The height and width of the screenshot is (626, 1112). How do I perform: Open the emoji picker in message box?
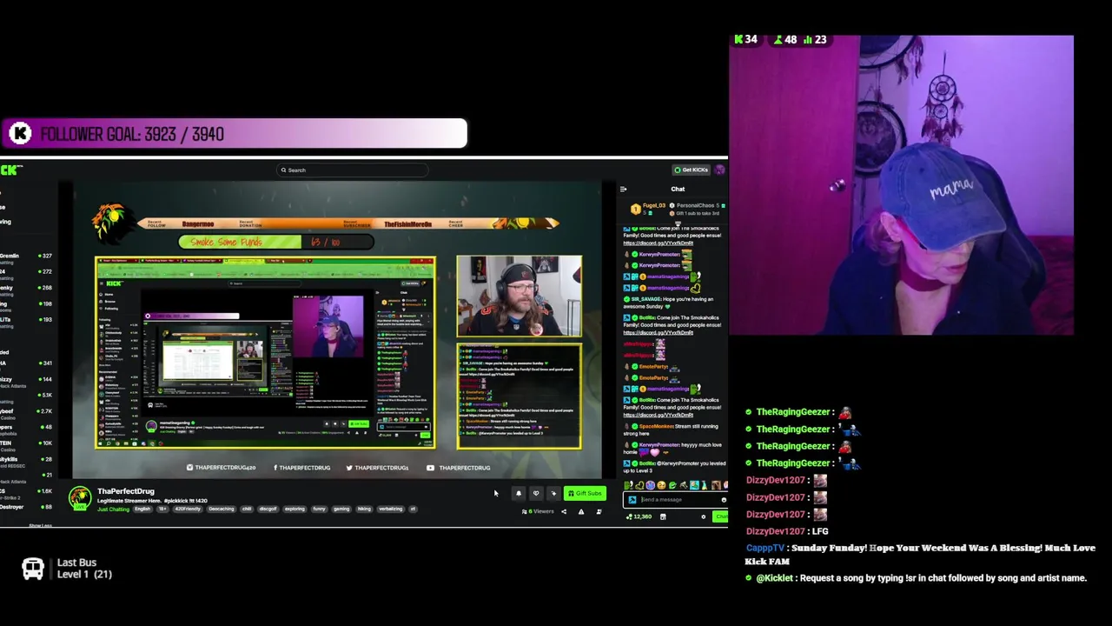pyautogui.click(x=723, y=500)
